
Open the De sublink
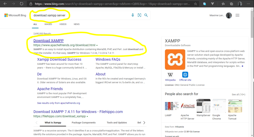pos(39,74)
